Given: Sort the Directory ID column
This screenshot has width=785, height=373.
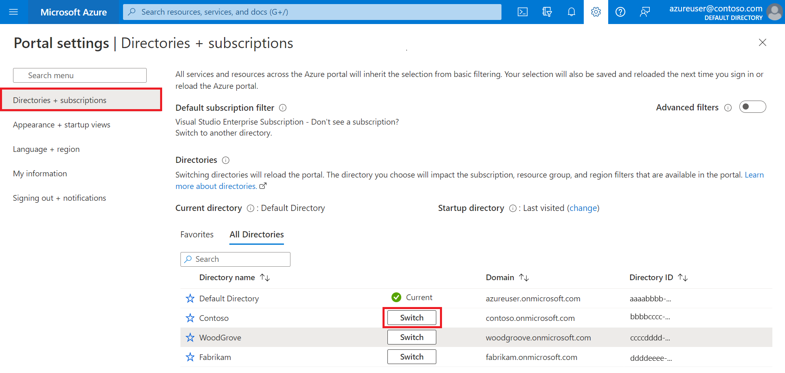Looking at the screenshot, I should click(683, 277).
